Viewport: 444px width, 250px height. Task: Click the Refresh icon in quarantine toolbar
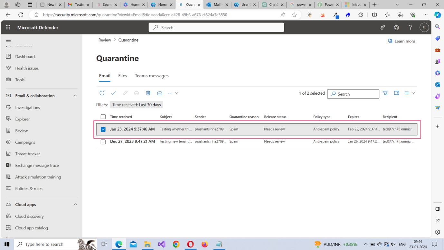click(102, 93)
